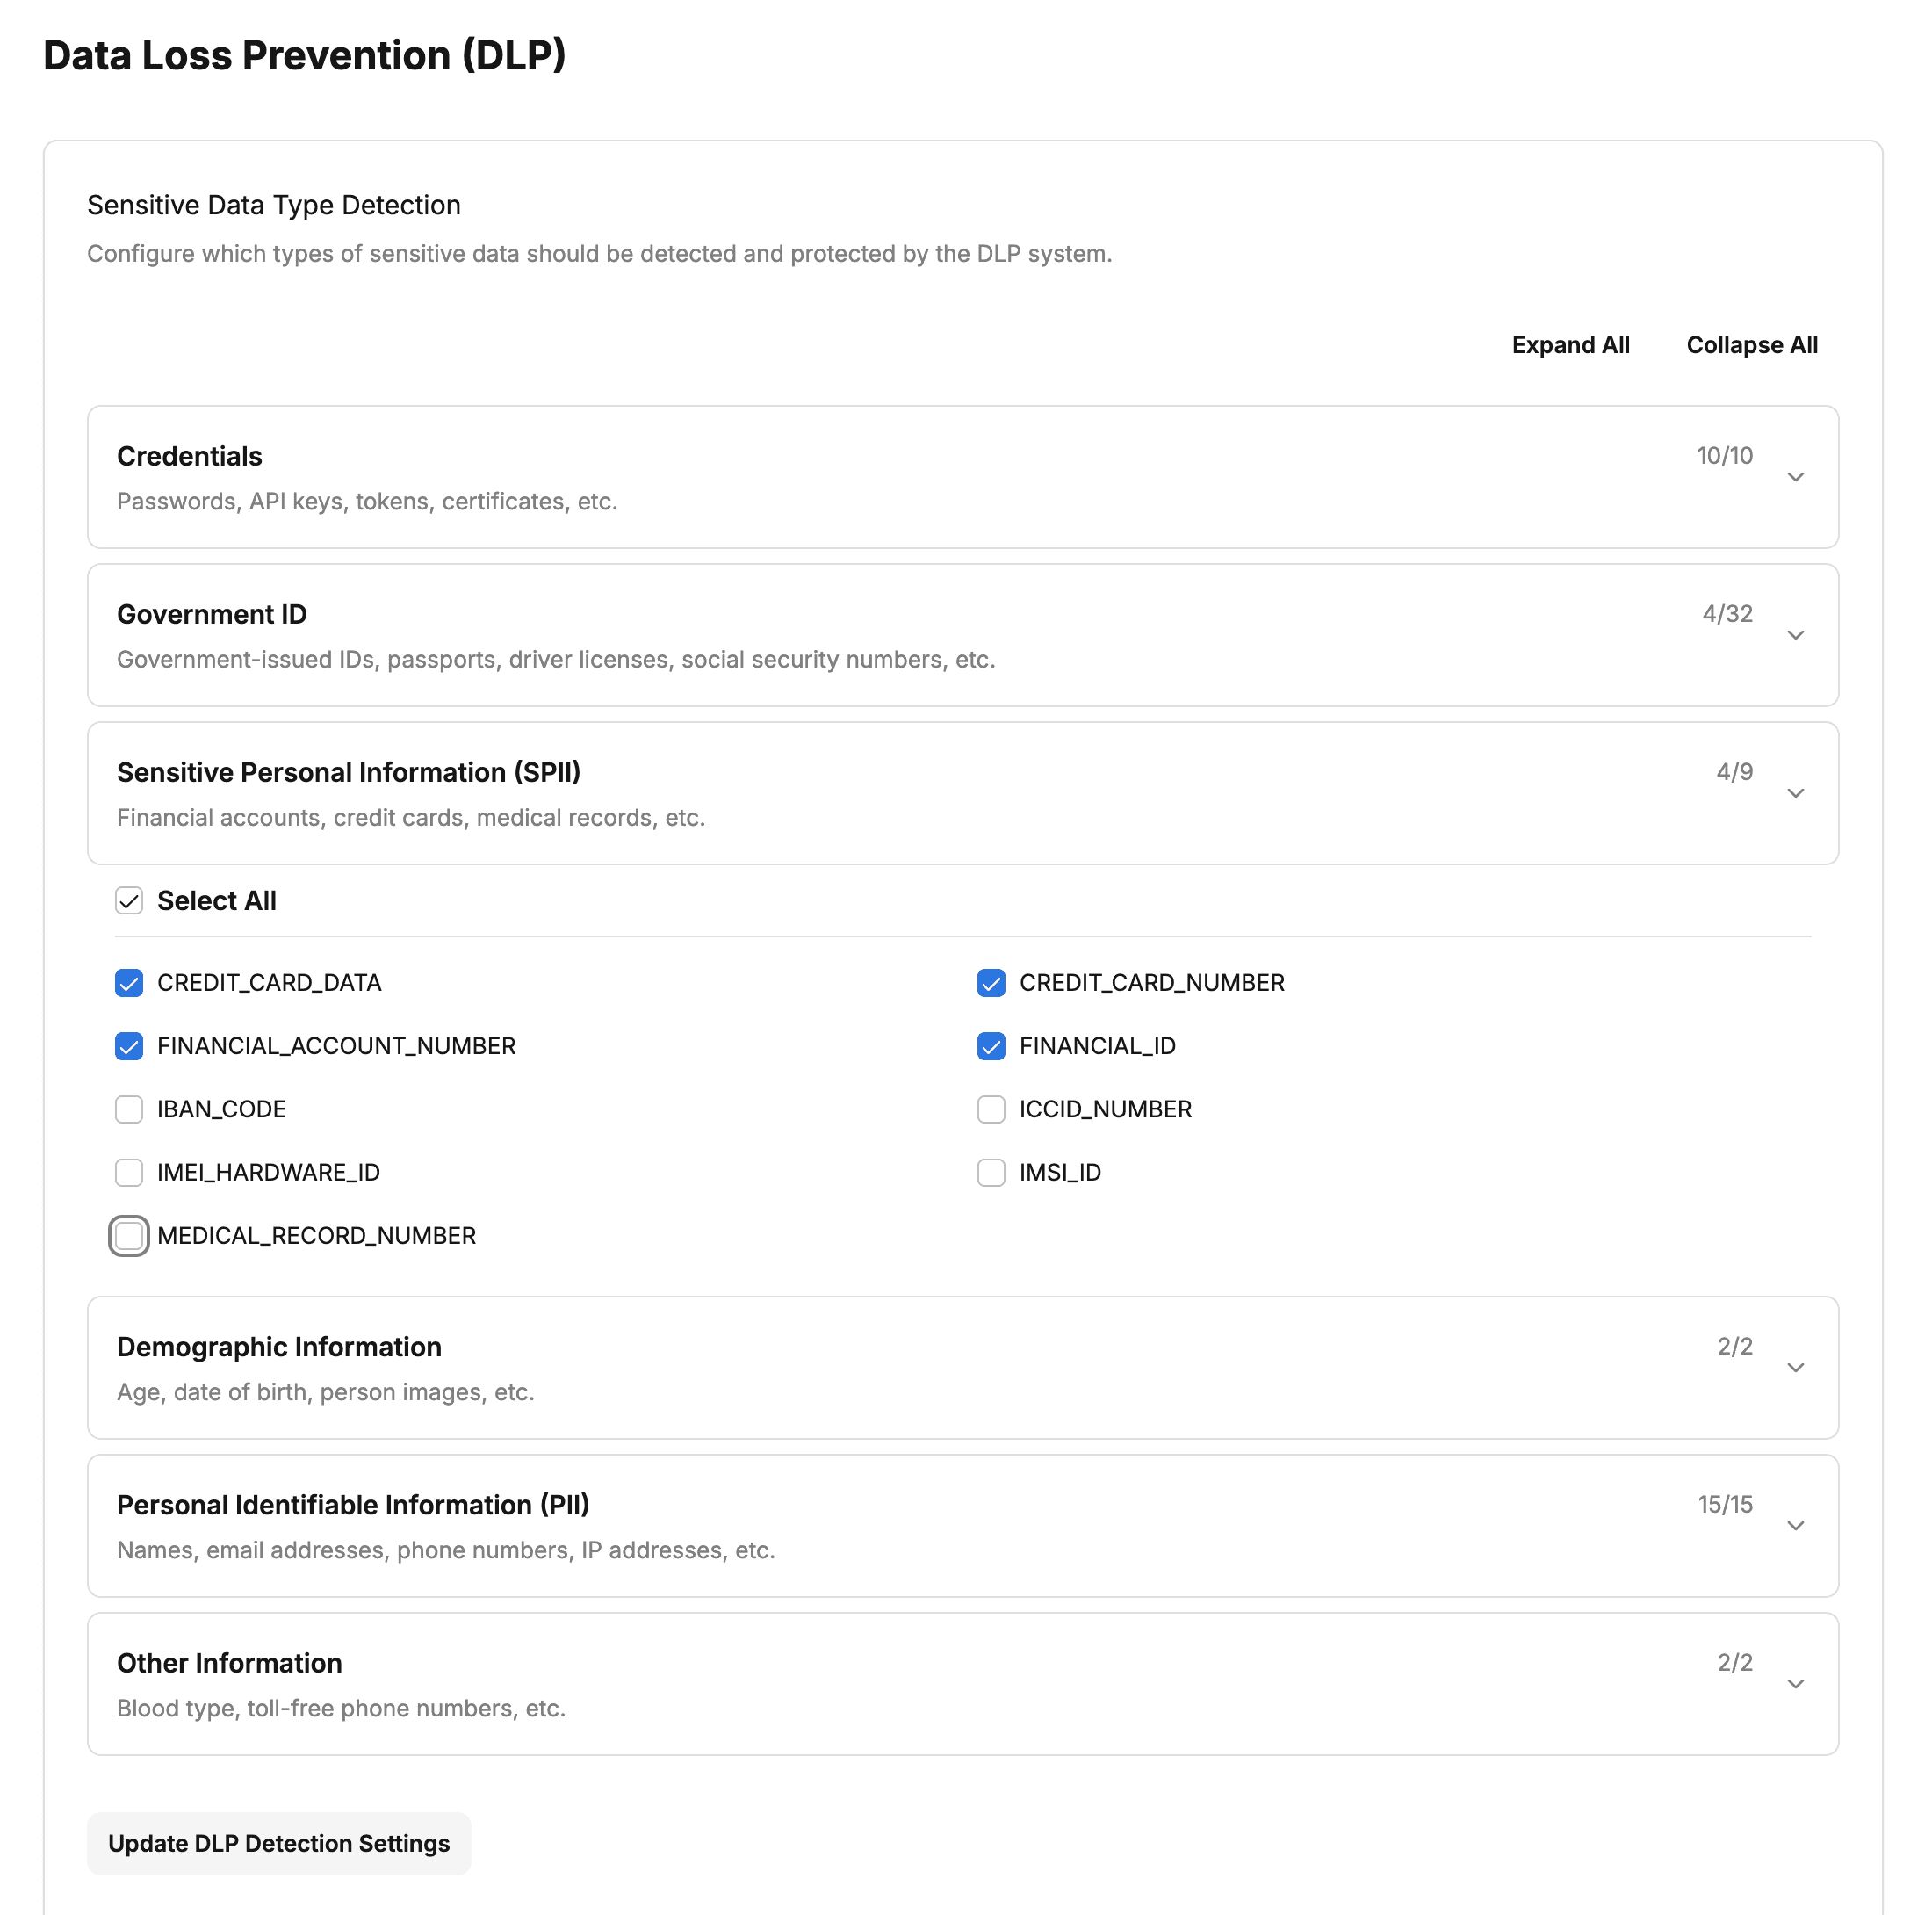Check MEDICAL_RECORD_NUMBER detection

point(129,1236)
